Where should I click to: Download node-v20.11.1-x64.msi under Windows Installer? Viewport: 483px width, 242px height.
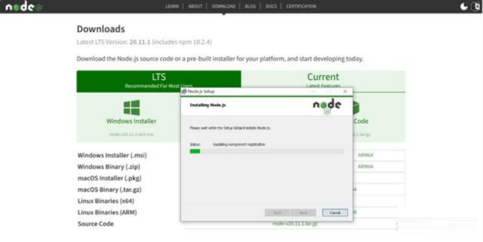tap(132, 134)
